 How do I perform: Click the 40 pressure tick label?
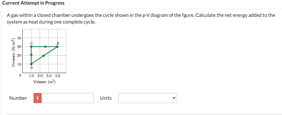[20, 38]
